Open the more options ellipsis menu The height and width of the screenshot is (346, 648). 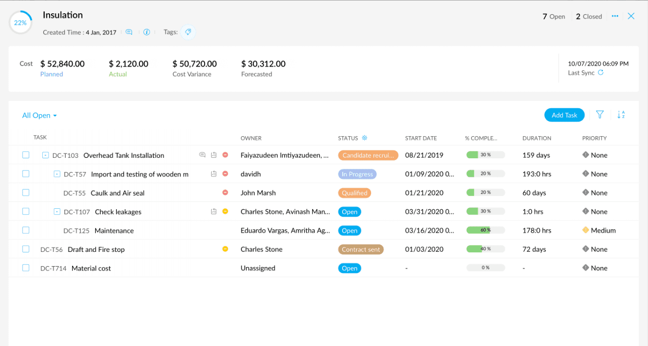(x=615, y=16)
